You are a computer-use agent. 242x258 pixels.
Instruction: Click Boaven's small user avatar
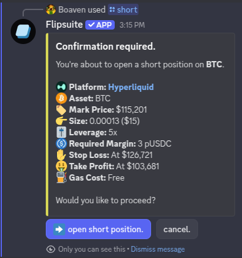coord(51,9)
